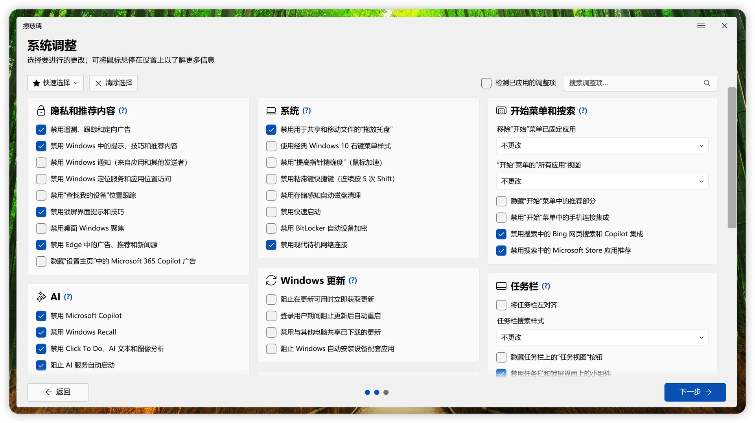Click the laptop icon beside 系统
The height and width of the screenshot is (423, 755).
[271, 110]
